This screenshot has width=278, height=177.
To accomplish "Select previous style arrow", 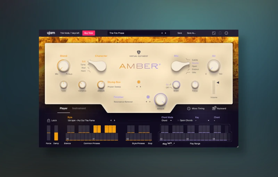I will click(x=111, y=121).
